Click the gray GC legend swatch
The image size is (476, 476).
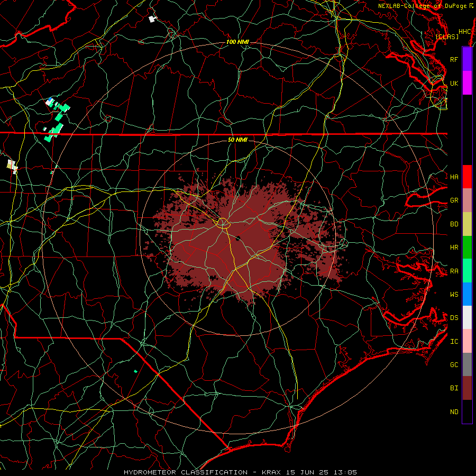[x=467, y=364]
